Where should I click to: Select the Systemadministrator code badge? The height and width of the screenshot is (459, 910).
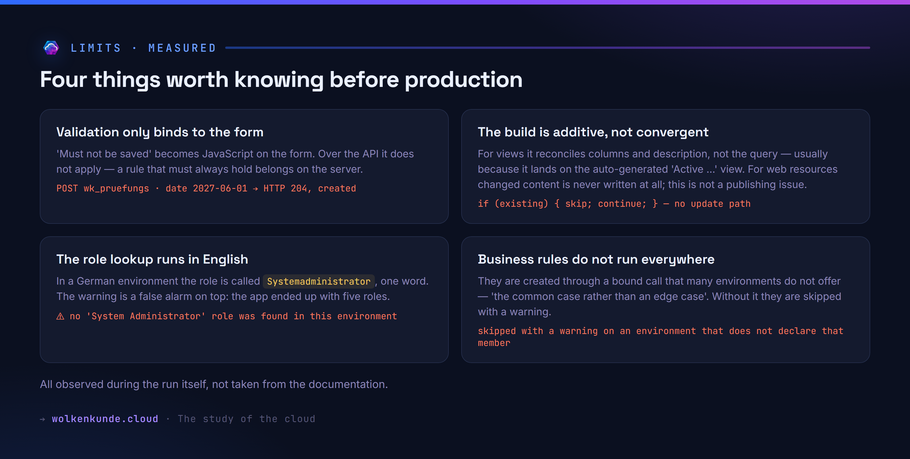coord(318,281)
